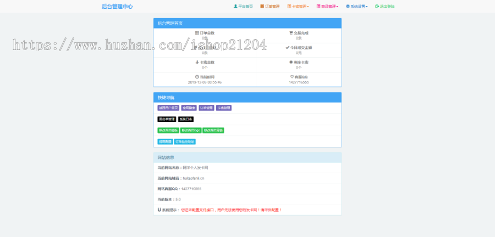This screenshot has height=237, width=495.
Task: Click the 网站客服QQ row in site info
Action: coord(248,189)
